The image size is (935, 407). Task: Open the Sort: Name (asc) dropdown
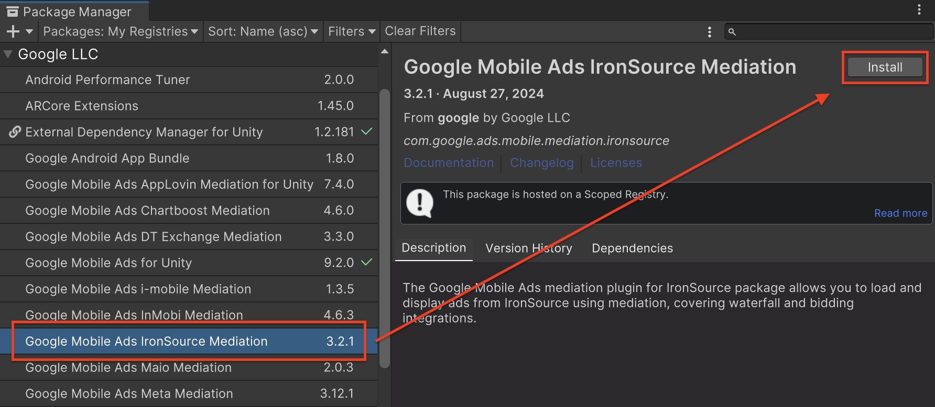(x=263, y=31)
